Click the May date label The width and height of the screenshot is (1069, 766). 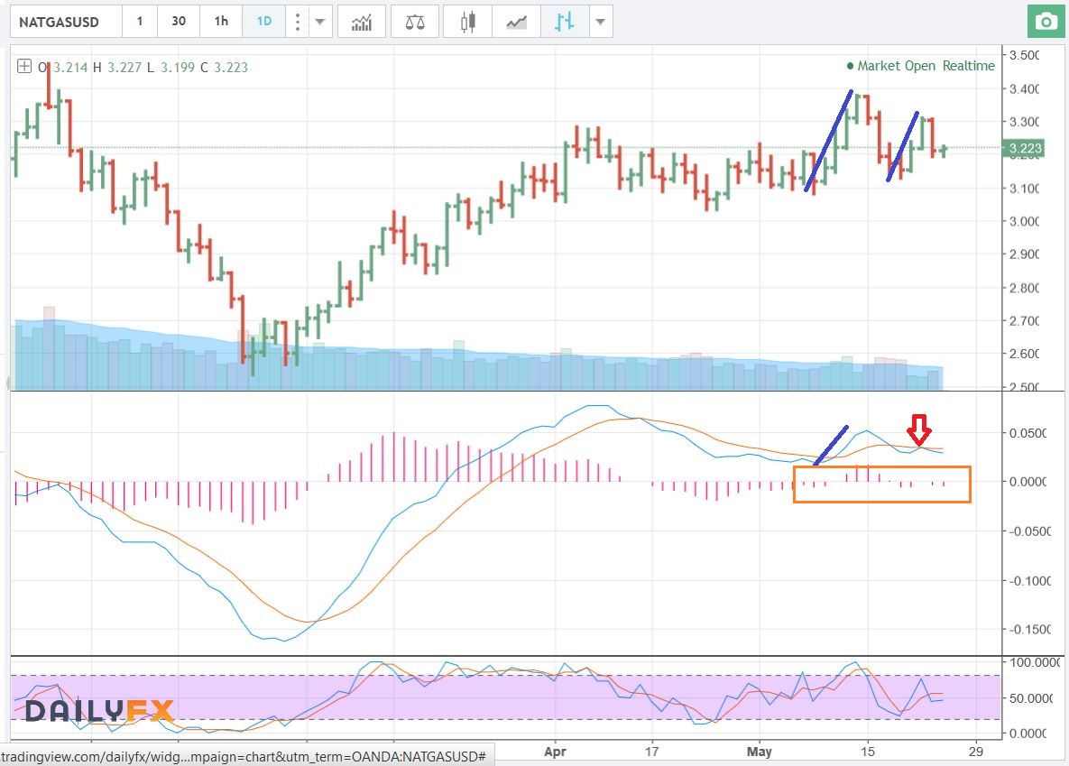(x=759, y=751)
